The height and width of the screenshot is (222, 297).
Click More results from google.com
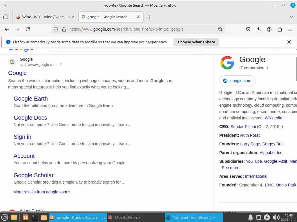(42, 192)
